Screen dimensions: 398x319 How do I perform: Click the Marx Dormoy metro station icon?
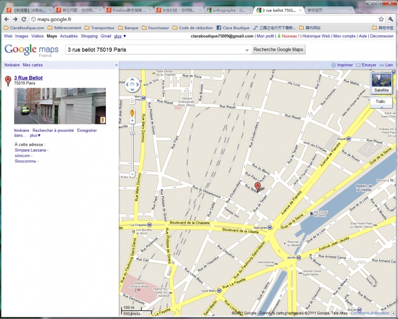pyautogui.click(x=144, y=98)
